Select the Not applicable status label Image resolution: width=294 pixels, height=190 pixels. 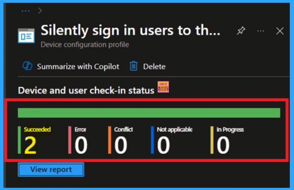pos(175,129)
